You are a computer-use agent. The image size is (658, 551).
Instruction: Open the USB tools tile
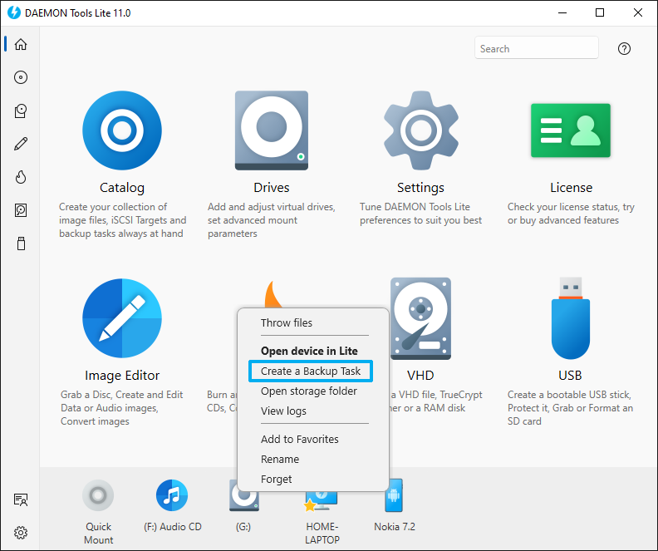pyautogui.click(x=570, y=318)
